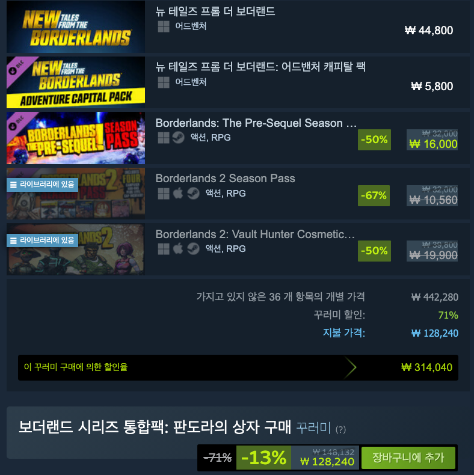Open the Borderlands: The Pre-Sequel Season title link
The width and height of the screenshot is (474, 475).
[x=256, y=123]
